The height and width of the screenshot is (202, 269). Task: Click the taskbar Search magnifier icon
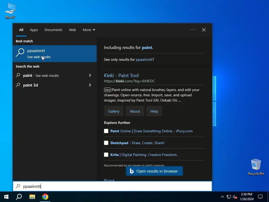pyautogui.click(x=19, y=197)
